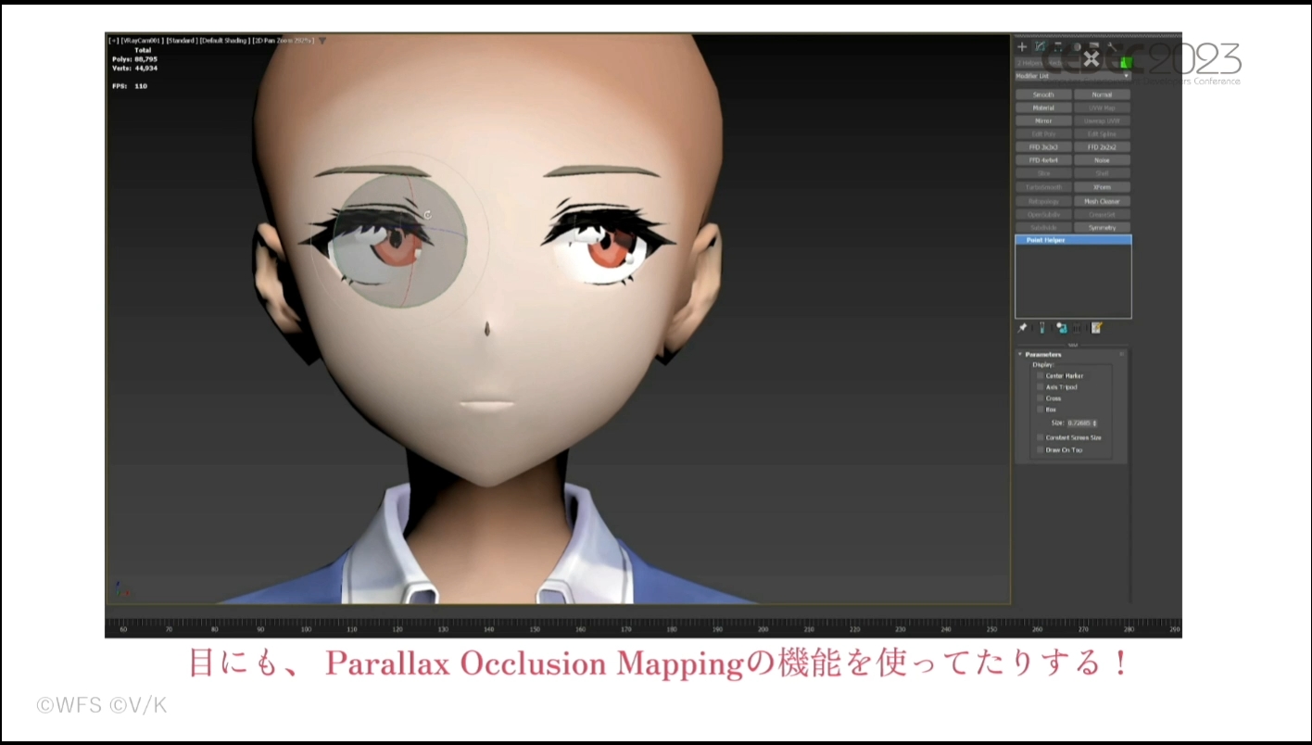This screenshot has height=745, width=1312.
Task: Apply the Mesh Cleaner modifier
Action: point(1102,201)
